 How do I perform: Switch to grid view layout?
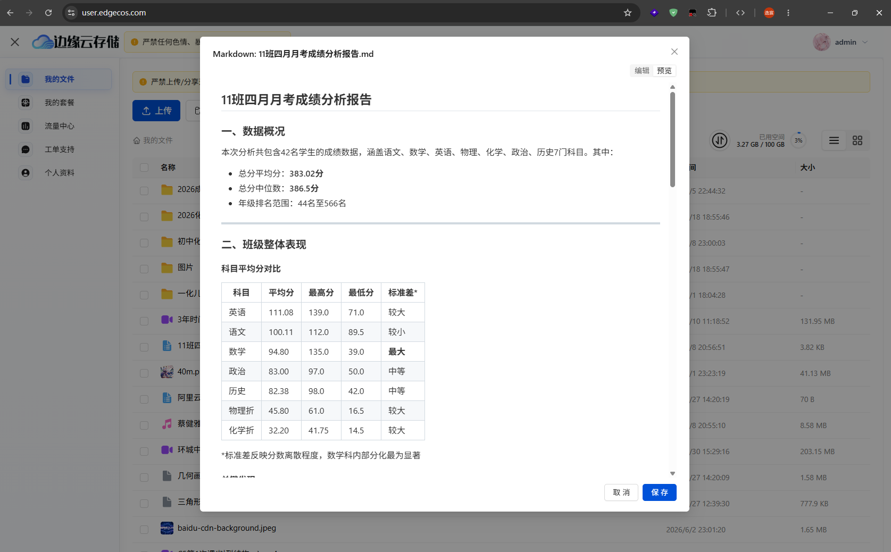point(857,140)
